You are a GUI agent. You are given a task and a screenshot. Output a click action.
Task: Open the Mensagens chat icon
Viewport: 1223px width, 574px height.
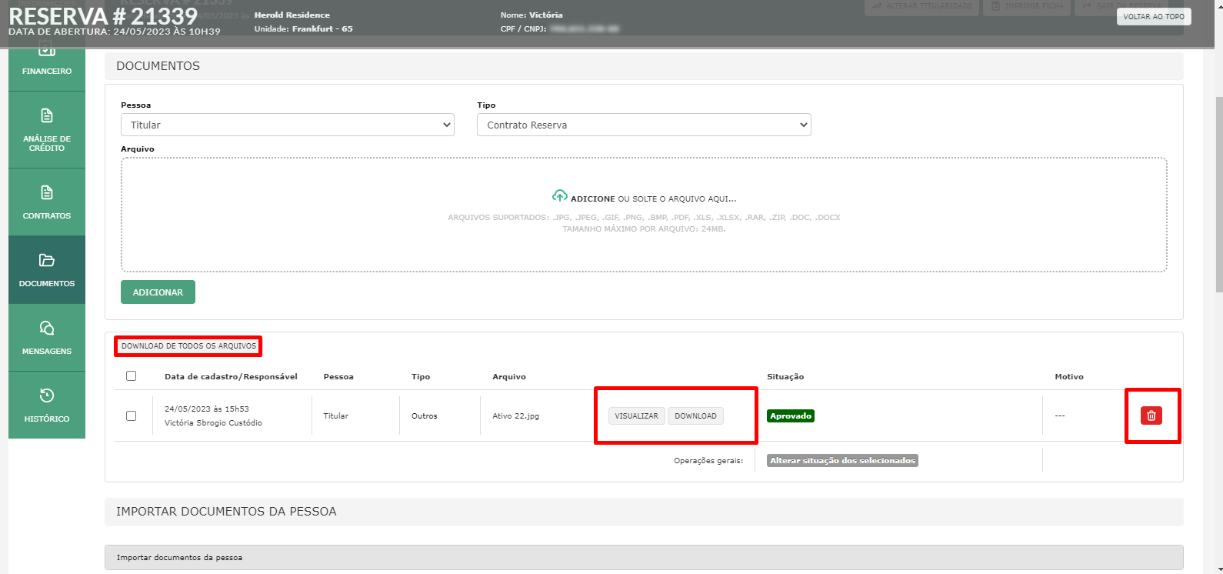pos(47,328)
